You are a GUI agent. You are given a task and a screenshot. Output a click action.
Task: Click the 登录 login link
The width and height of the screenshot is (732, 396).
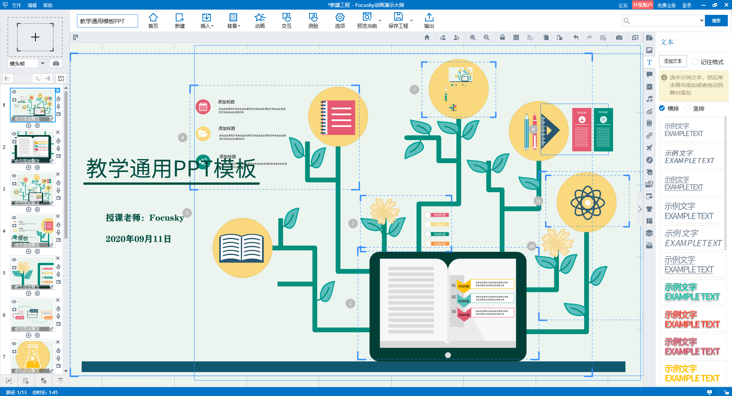(x=687, y=5)
